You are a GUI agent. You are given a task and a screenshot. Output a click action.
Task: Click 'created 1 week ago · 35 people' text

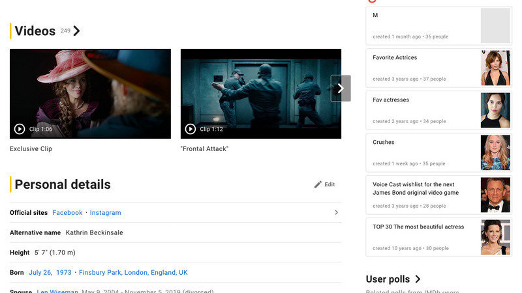point(409,163)
